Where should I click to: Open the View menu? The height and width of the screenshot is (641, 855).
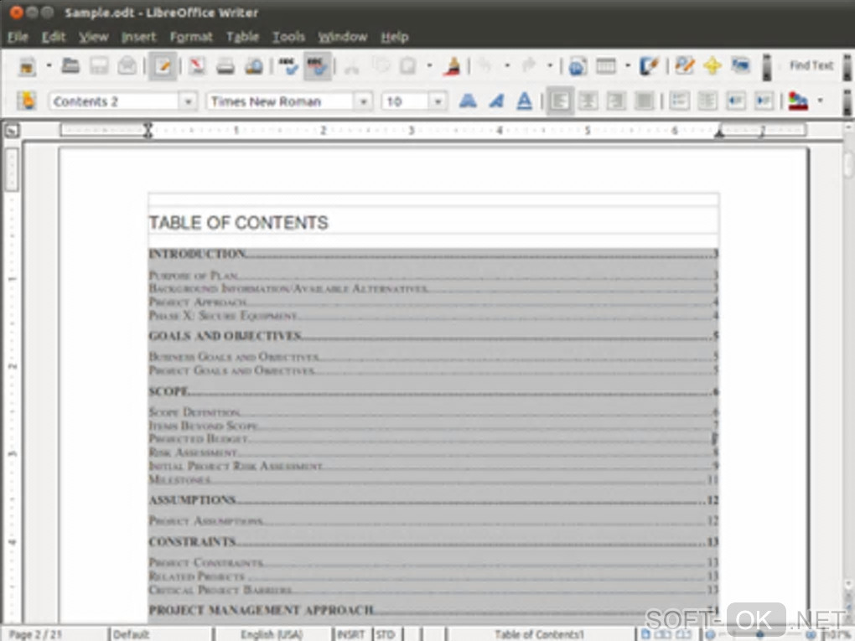click(93, 37)
